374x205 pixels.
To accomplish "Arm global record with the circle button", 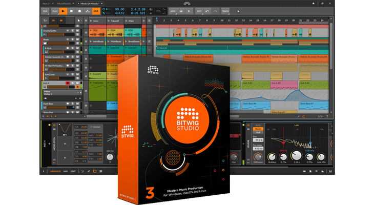I will (79, 11).
